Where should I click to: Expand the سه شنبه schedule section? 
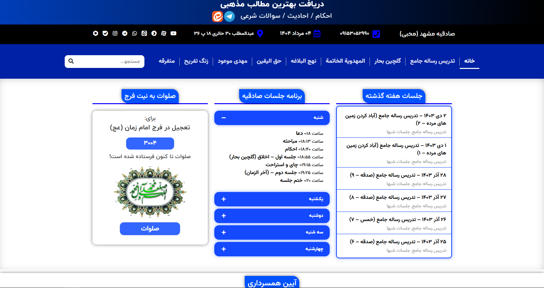pos(272,232)
